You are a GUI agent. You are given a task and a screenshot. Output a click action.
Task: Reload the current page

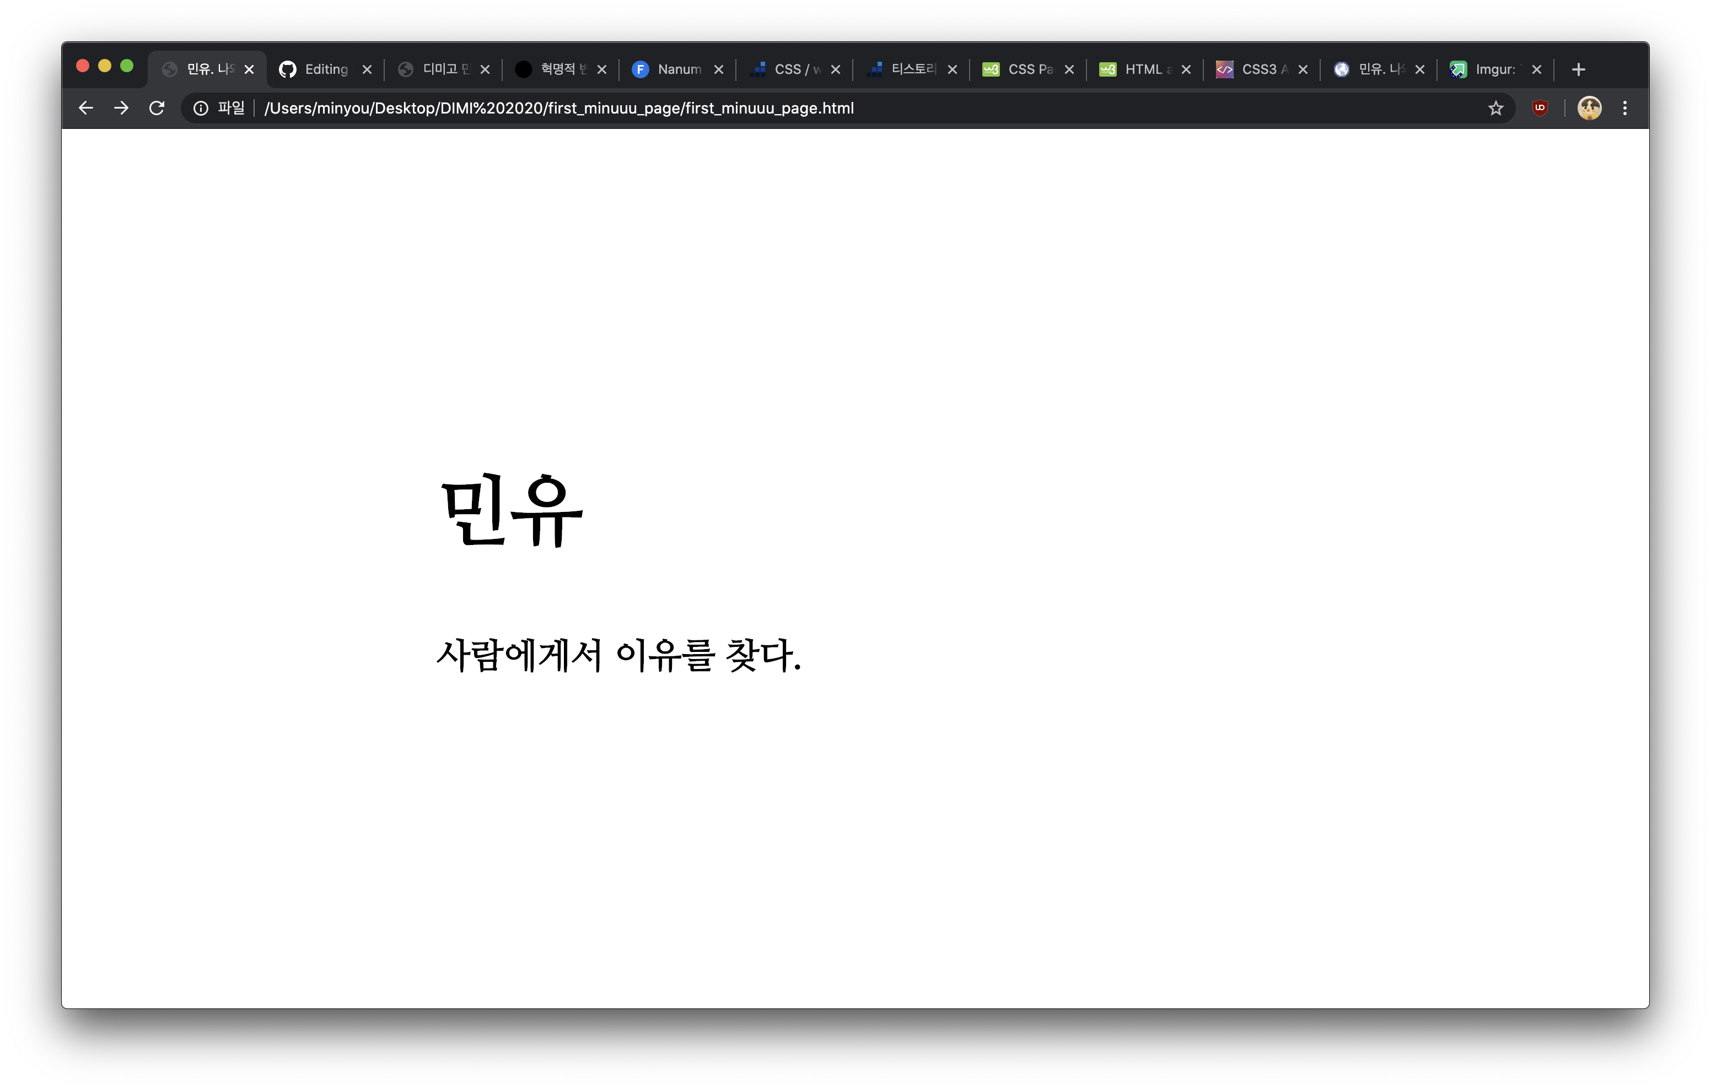pos(157,108)
